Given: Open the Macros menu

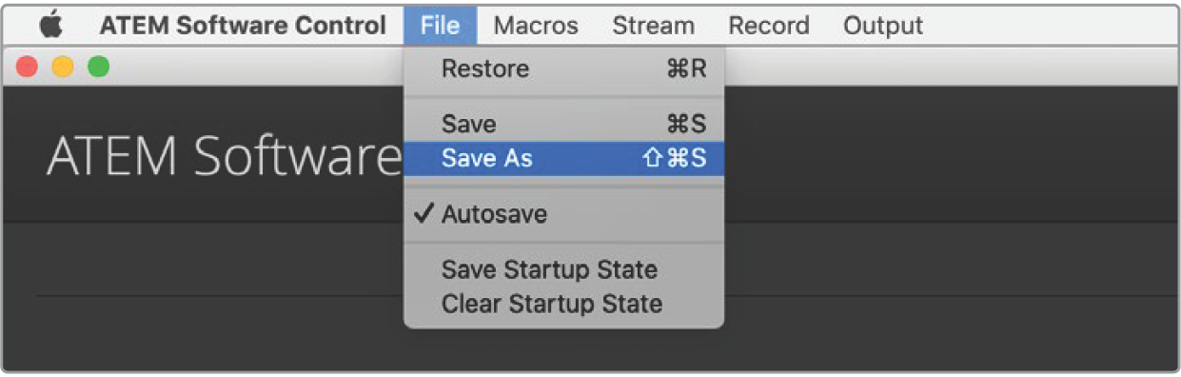Looking at the screenshot, I should click(536, 26).
